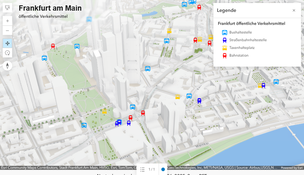
Task: Reset orientation with the compass button
Action: [7, 66]
